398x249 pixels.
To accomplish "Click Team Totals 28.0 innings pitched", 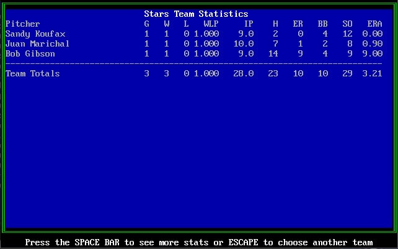I will 244,73.
